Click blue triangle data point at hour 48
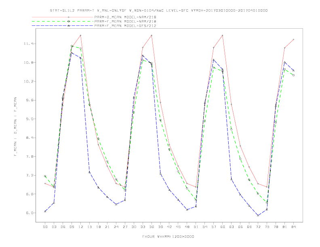The width and height of the screenshot is (320, 247). click(x=187, y=209)
